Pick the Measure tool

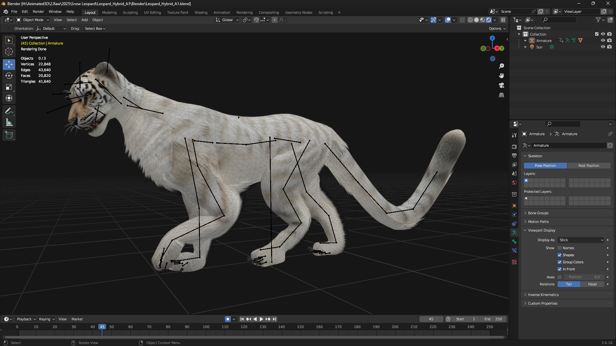coord(9,123)
